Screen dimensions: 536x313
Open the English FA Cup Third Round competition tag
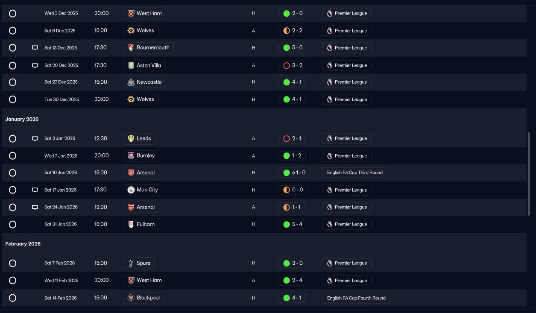[x=354, y=173]
